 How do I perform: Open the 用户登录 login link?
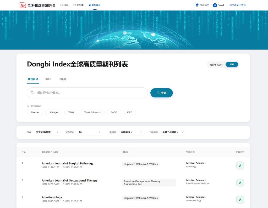(234, 5)
